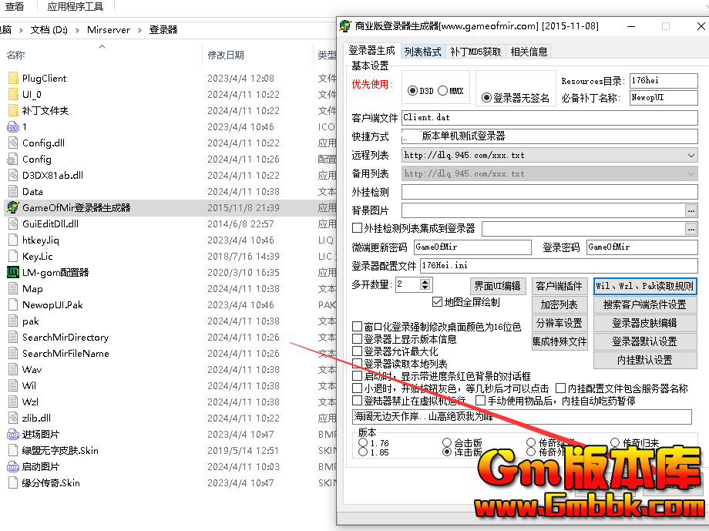709x531 pixels.
Task: Open the PlugClient folder icon
Action: tap(12, 78)
